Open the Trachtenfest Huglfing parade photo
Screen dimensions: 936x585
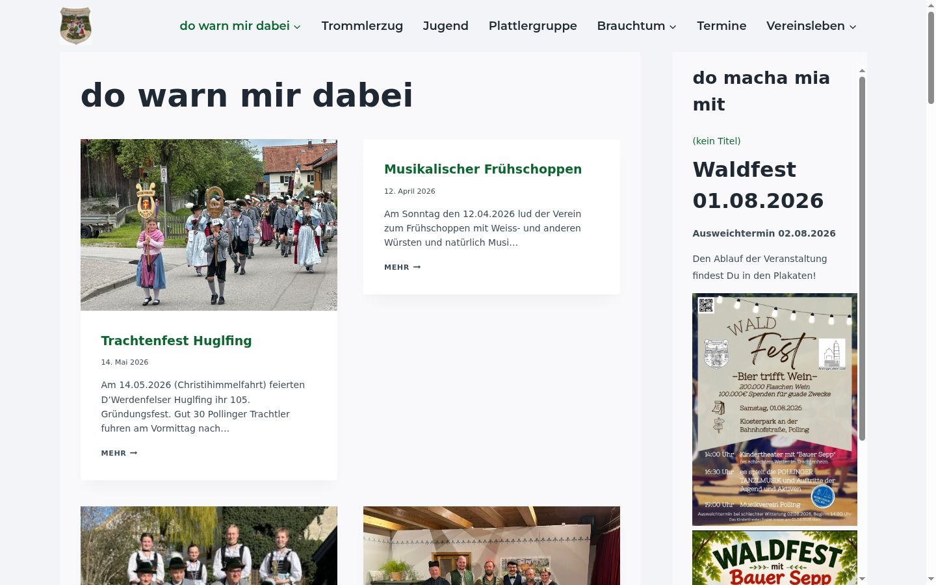[x=209, y=225]
